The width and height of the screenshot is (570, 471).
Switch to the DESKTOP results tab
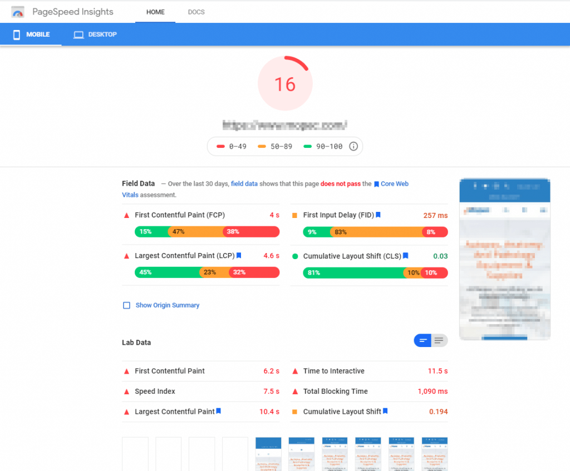95,34
